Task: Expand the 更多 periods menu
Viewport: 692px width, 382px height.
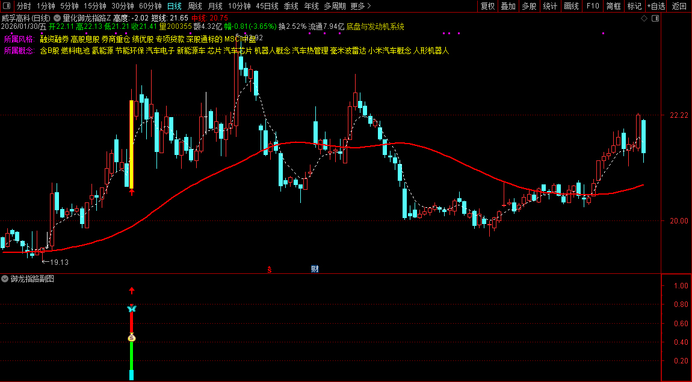Action: [360, 6]
